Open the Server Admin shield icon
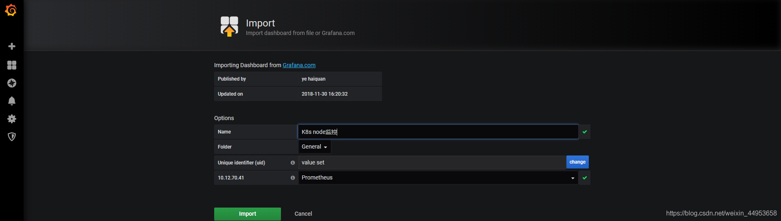This screenshot has height=221, width=781. tap(12, 137)
